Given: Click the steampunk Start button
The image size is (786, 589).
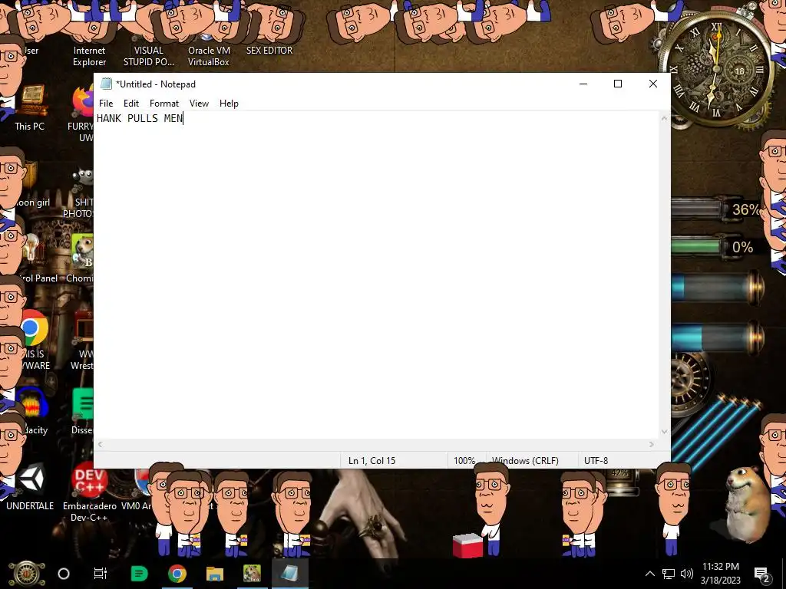Looking at the screenshot, I should [x=27, y=574].
